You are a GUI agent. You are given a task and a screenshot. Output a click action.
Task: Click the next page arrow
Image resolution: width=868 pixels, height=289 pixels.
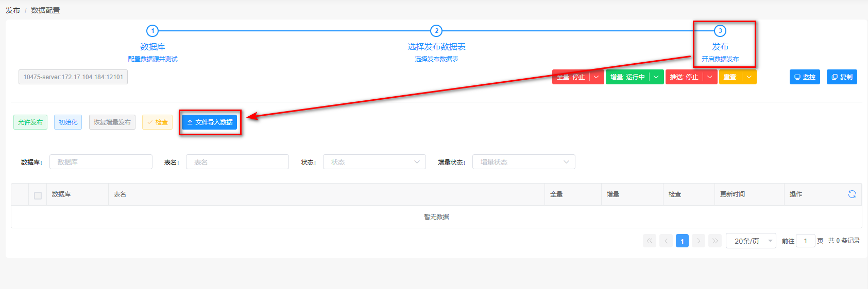coord(699,241)
